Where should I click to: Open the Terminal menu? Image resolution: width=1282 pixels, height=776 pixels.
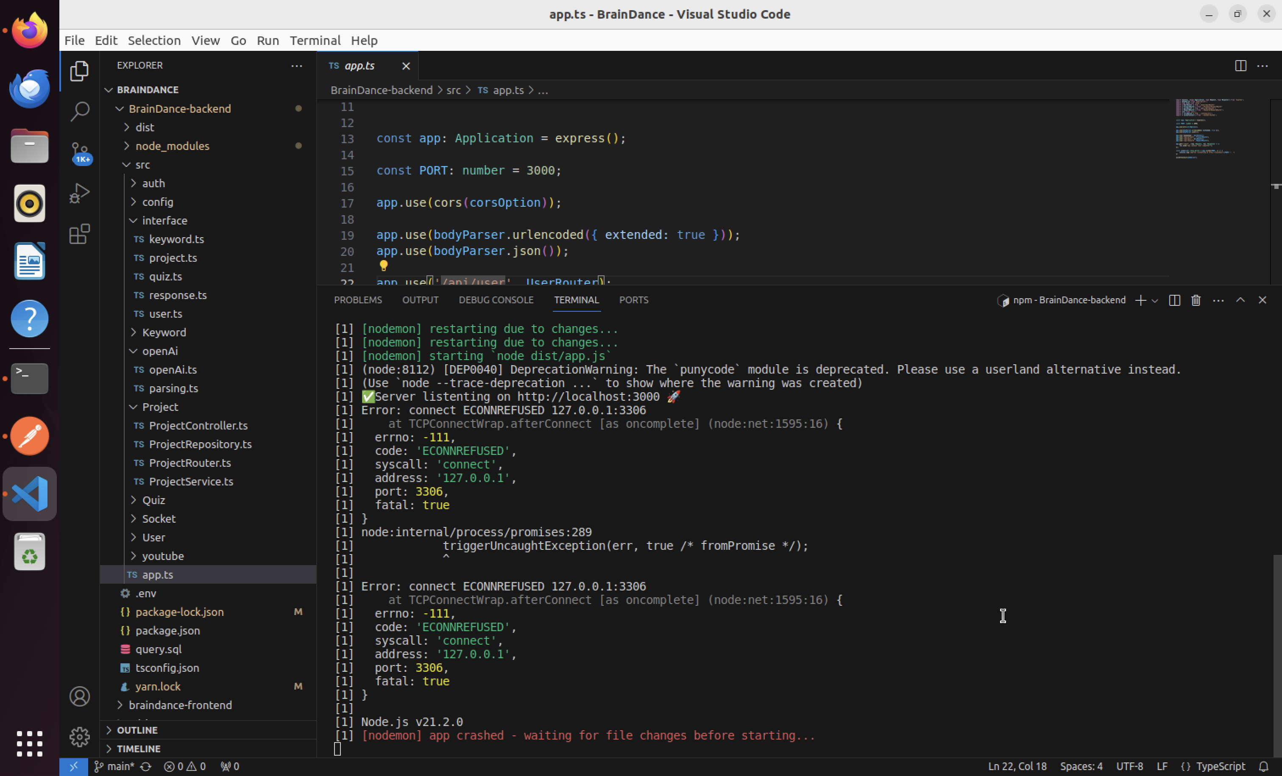[315, 41]
